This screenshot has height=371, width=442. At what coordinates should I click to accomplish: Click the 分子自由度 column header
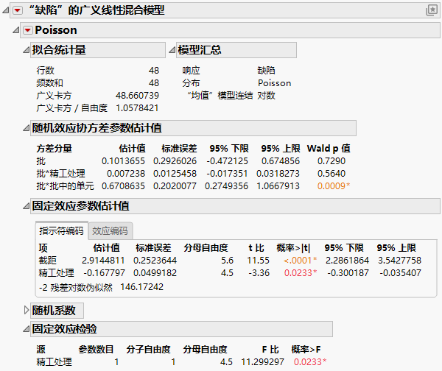pyautogui.click(x=148, y=350)
